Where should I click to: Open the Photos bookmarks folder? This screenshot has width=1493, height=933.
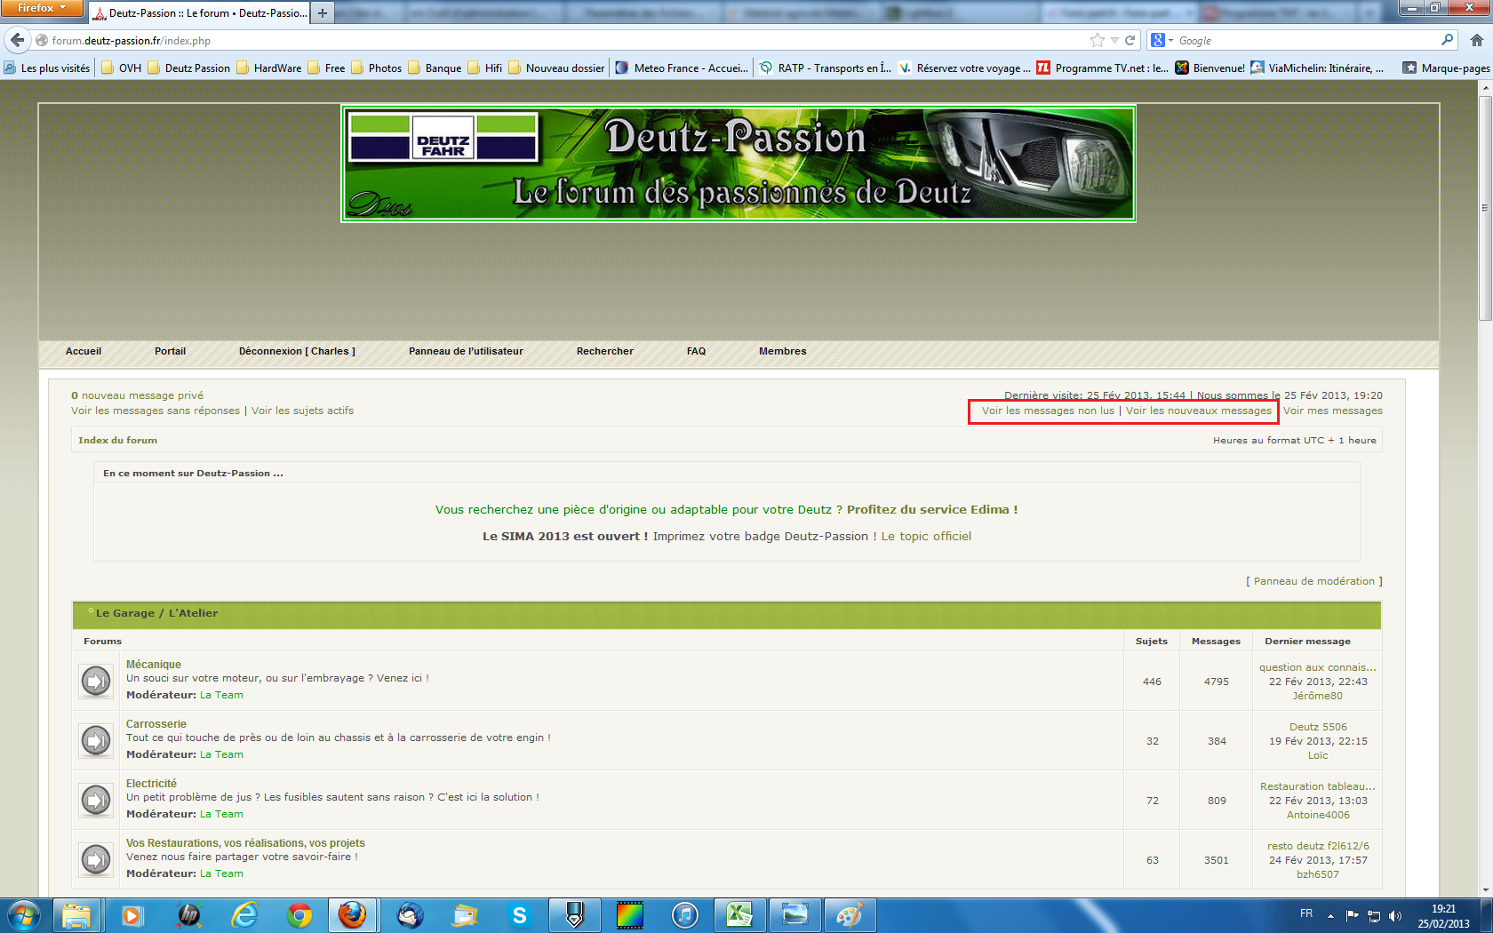[x=377, y=68]
